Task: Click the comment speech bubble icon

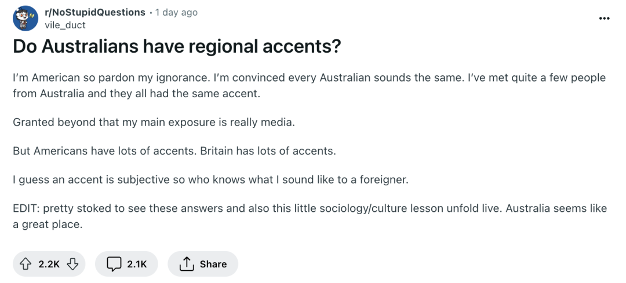Action: tap(114, 264)
